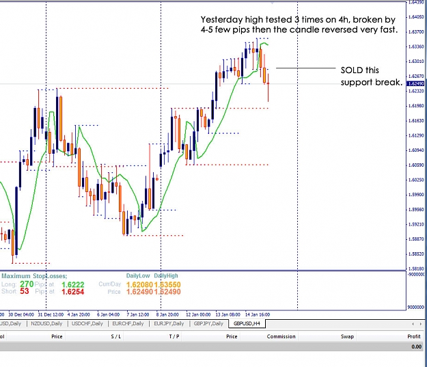The image size is (427, 367).
Task: Click the 1.60590 price axis label
Action: click(416, 165)
